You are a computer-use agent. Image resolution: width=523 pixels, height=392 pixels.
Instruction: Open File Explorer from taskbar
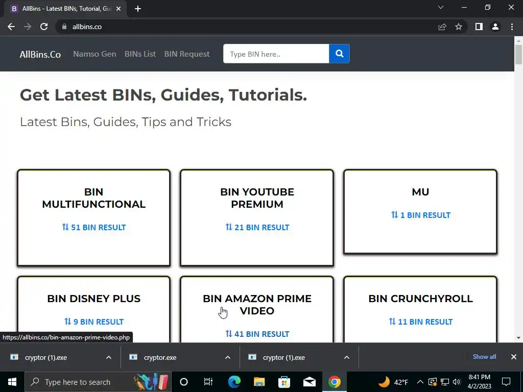pyautogui.click(x=259, y=382)
